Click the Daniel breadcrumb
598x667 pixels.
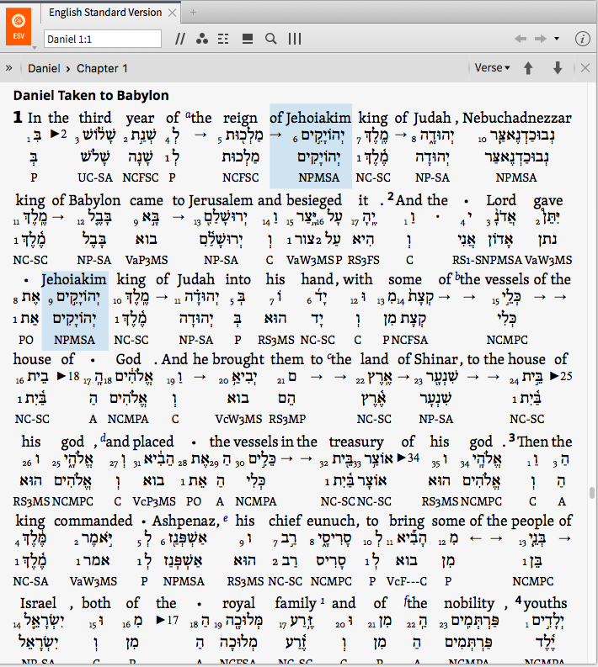[x=44, y=68]
